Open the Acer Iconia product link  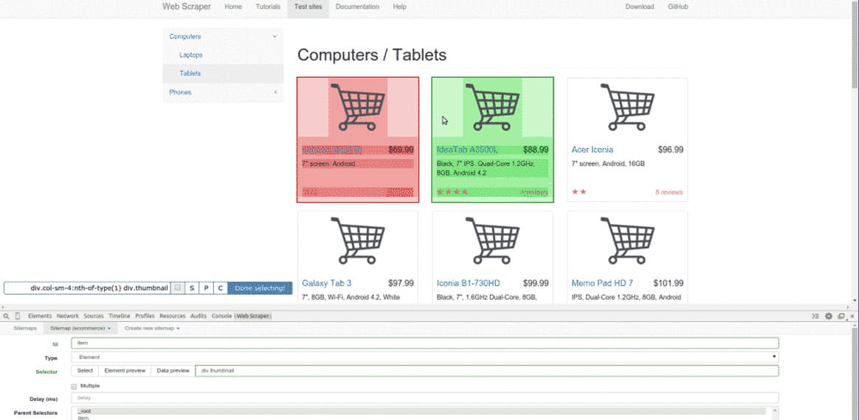point(592,150)
